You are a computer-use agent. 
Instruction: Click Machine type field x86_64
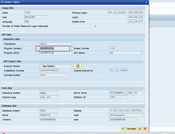(x=49, y=97)
